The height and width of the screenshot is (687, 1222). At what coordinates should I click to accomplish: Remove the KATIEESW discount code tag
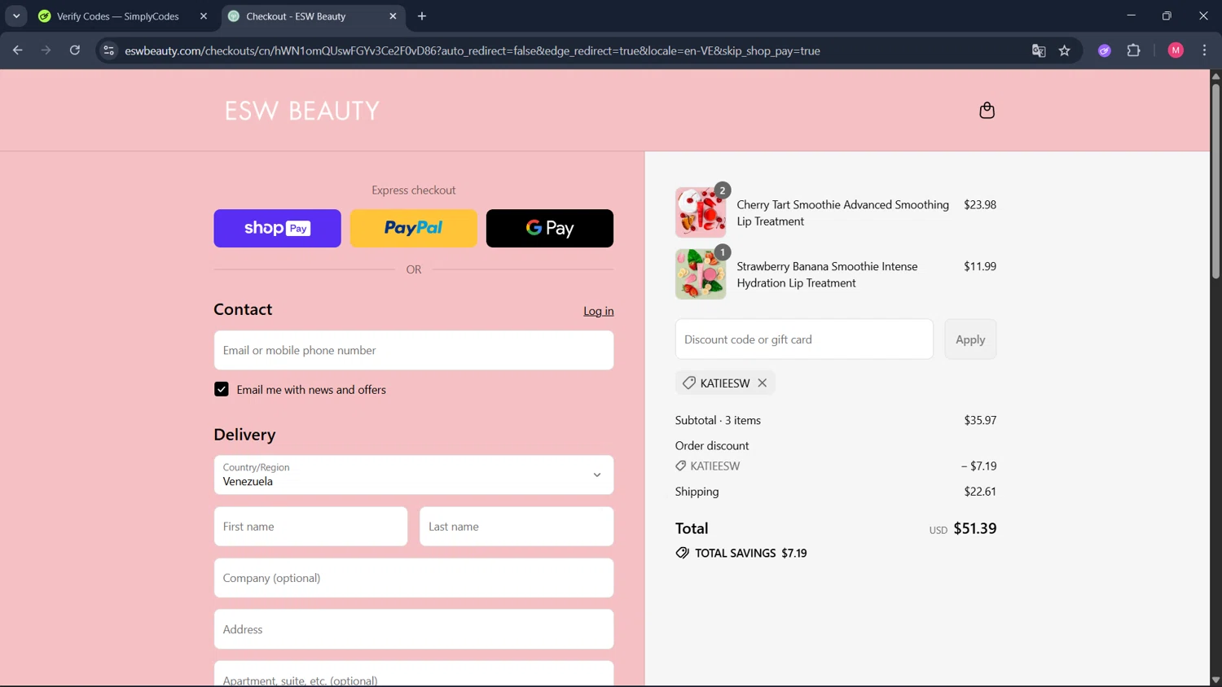(x=762, y=383)
